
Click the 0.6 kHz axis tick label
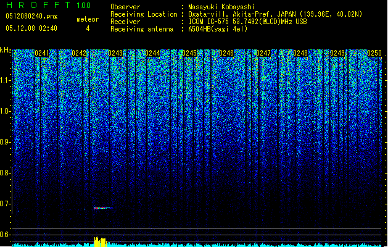click(5, 235)
